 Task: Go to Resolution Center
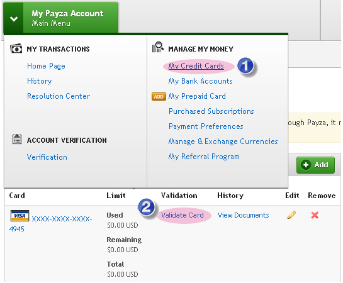[59, 96]
